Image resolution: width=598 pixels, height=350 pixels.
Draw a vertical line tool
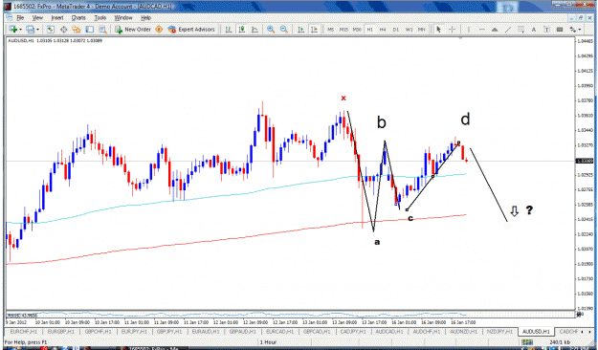469,30
